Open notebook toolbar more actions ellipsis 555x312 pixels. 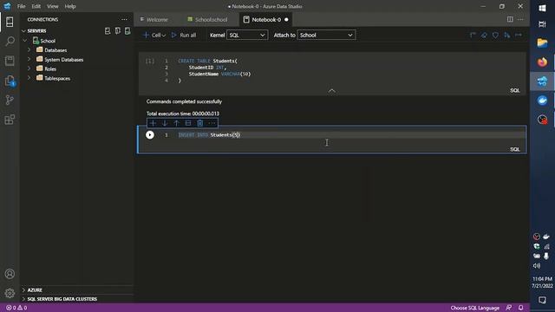pyautogui.click(x=519, y=35)
